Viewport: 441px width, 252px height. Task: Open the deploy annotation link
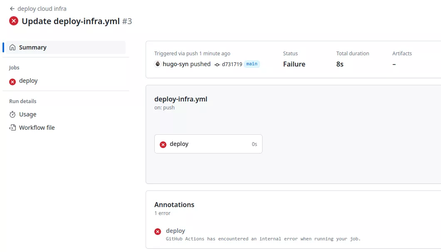[176, 231]
